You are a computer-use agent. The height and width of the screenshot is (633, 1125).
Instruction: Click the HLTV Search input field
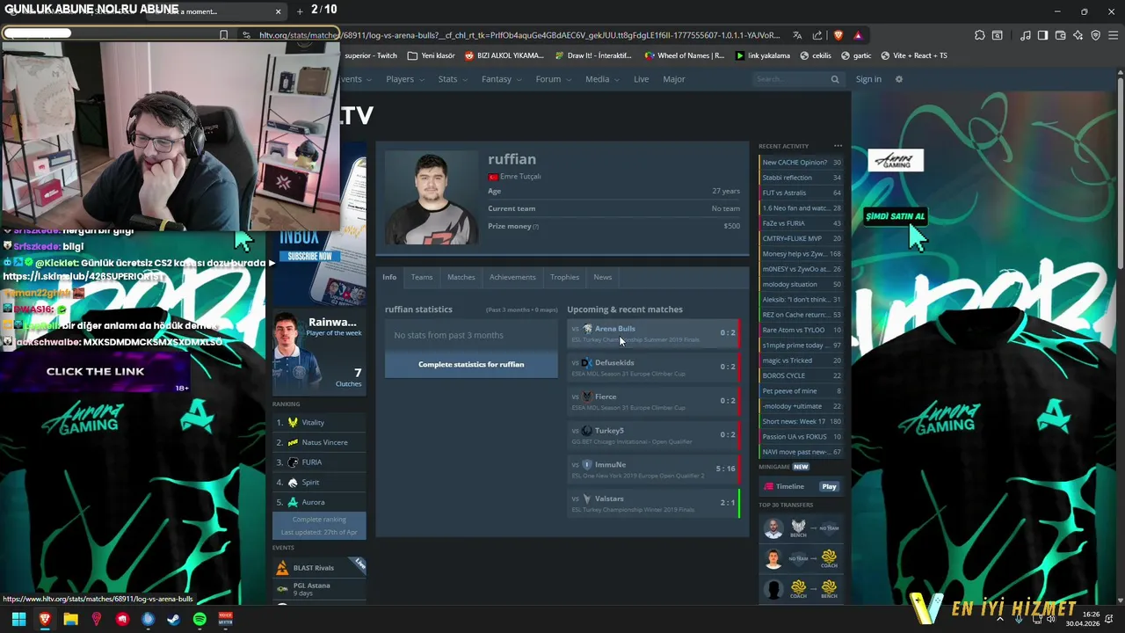pyautogui.click(x=791, y=79)
